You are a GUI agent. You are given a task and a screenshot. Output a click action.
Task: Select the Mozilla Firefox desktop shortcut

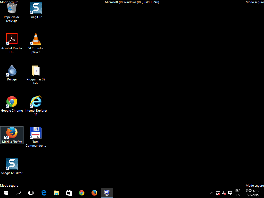pyautogui.click(x=12, y=135)
